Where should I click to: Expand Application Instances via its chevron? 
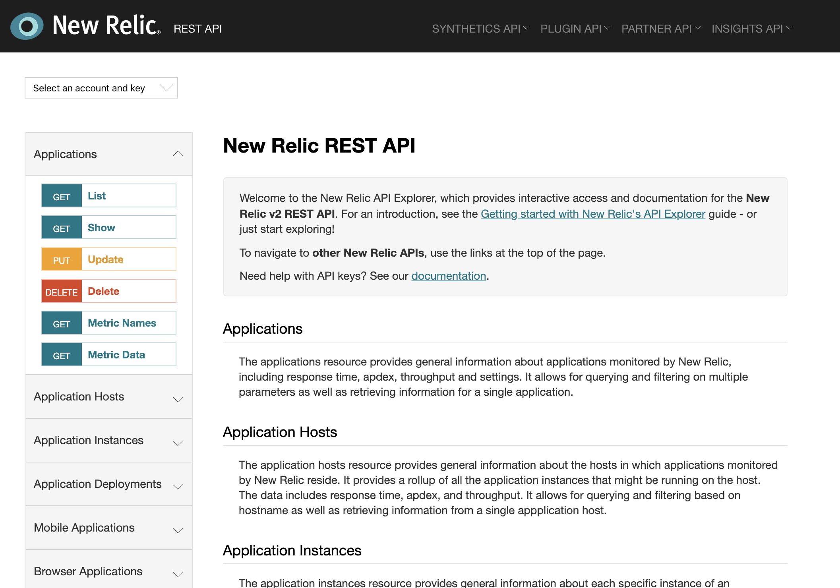click(178, 443)
